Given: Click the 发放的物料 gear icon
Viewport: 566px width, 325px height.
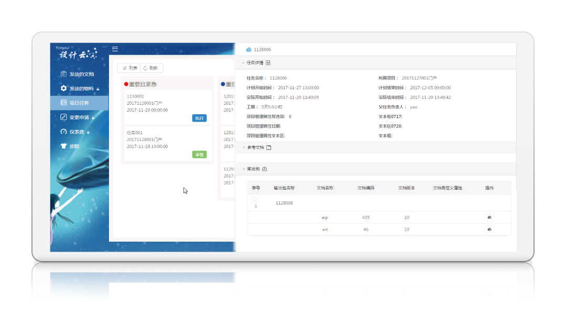Looking at the screenshot, I should 63,89.
